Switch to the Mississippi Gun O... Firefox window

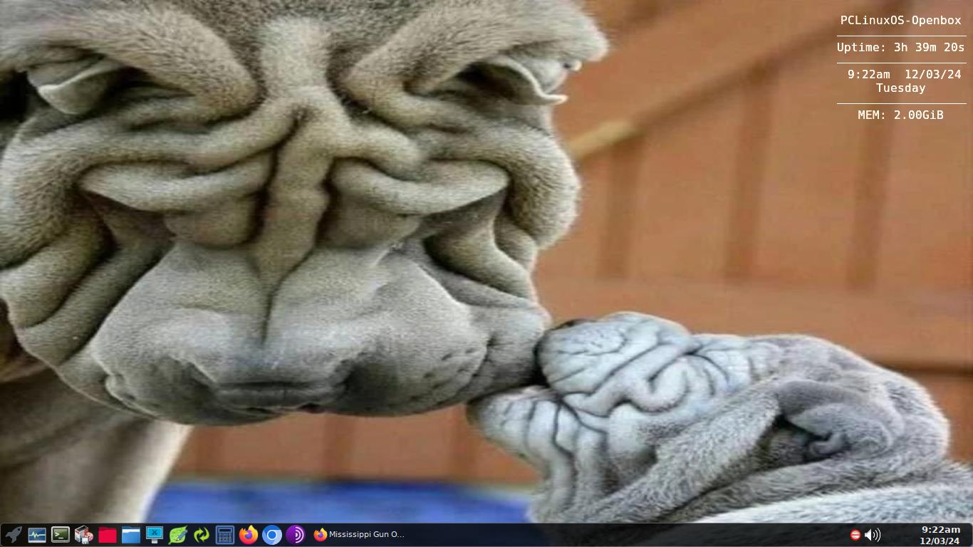click(360, 534)
